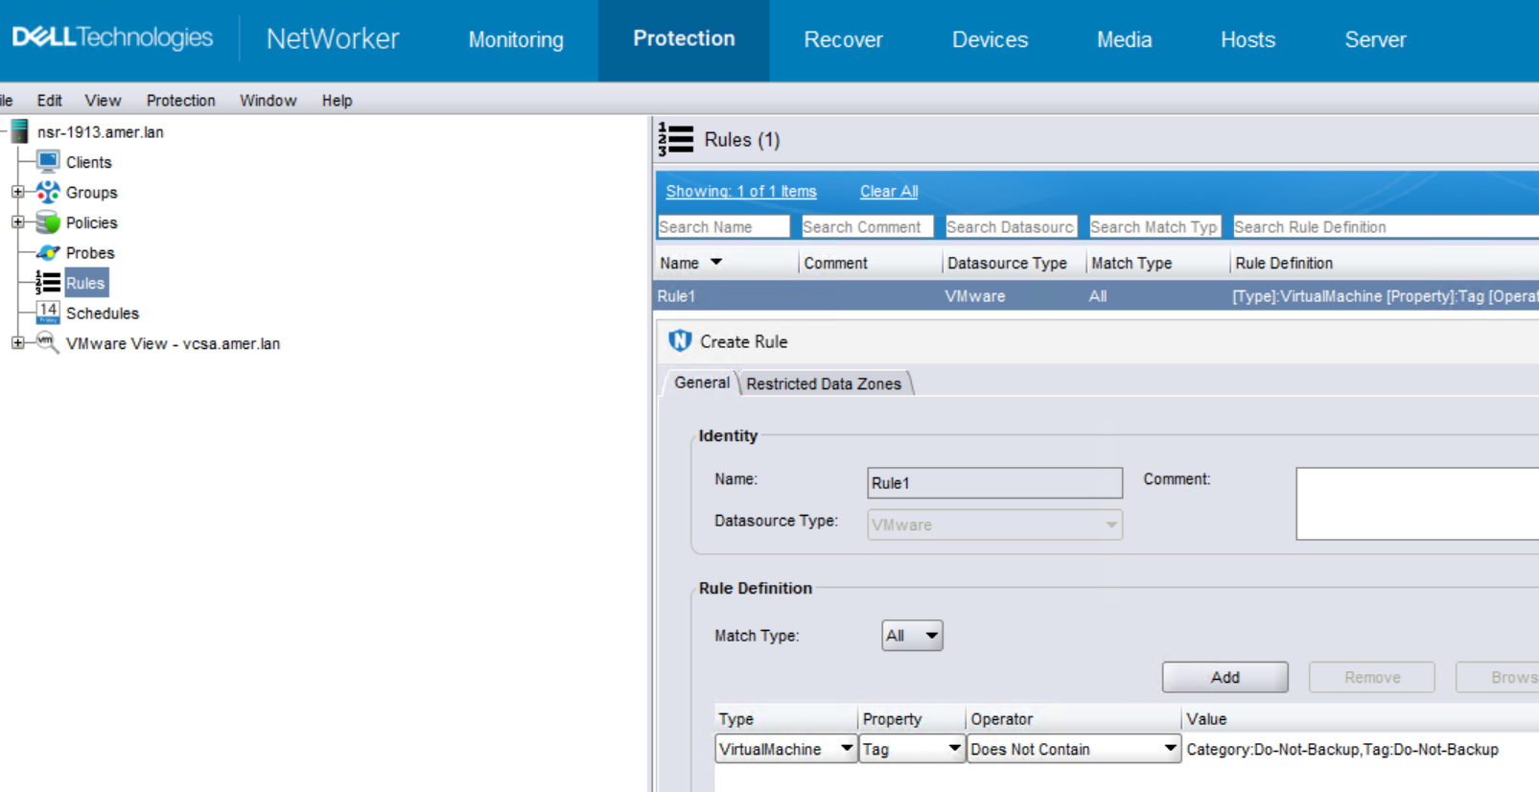Open the Match Type dropdown
Viewport: 1539px width, 792px height.
coord(912,636)
